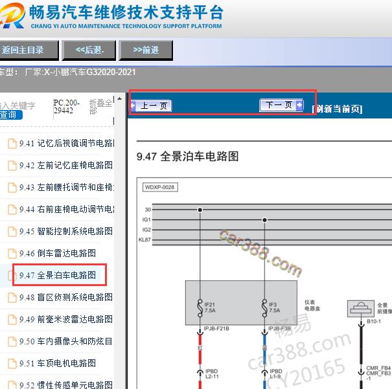This screenshot has width=392, height=389.
Task: Click the IPJB-F21B connector label
Action: tap(216, 329)
